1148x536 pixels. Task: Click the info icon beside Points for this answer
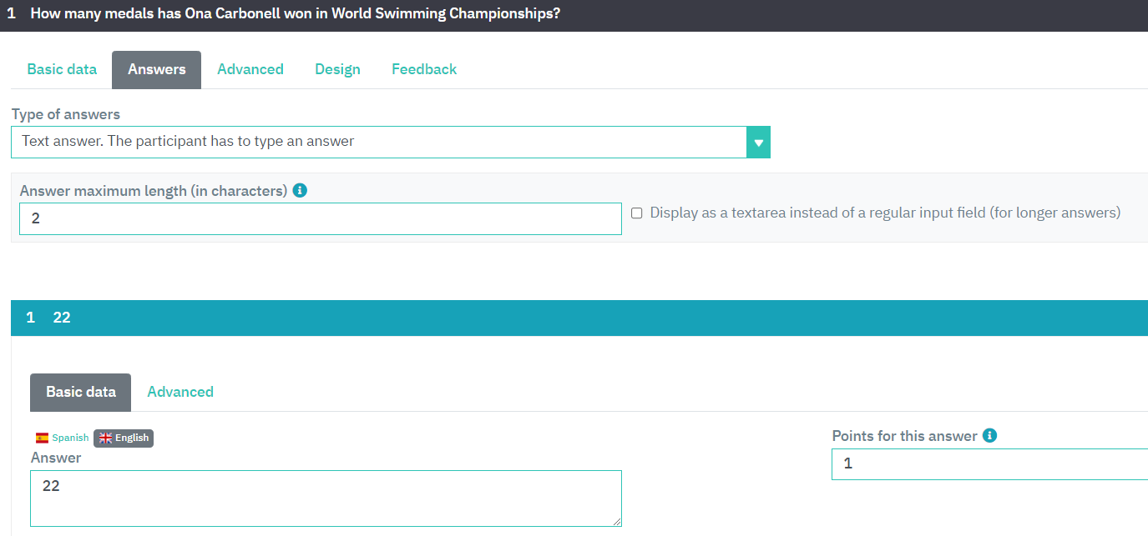pos(990,435)
